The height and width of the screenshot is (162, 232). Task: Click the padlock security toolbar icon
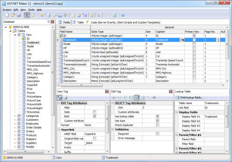[92, 15]
